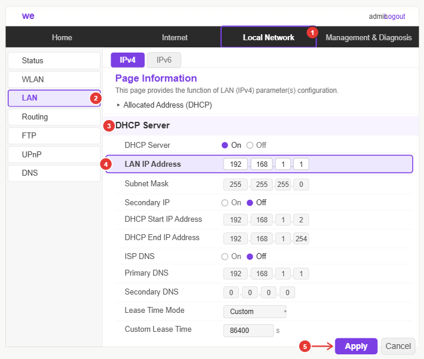424x359 pixels.
Task: Click Primary DNS first octet field
Action: (x=235, y=274)
